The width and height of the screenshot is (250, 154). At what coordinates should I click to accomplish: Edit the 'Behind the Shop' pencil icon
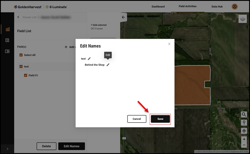coord(108,65)
